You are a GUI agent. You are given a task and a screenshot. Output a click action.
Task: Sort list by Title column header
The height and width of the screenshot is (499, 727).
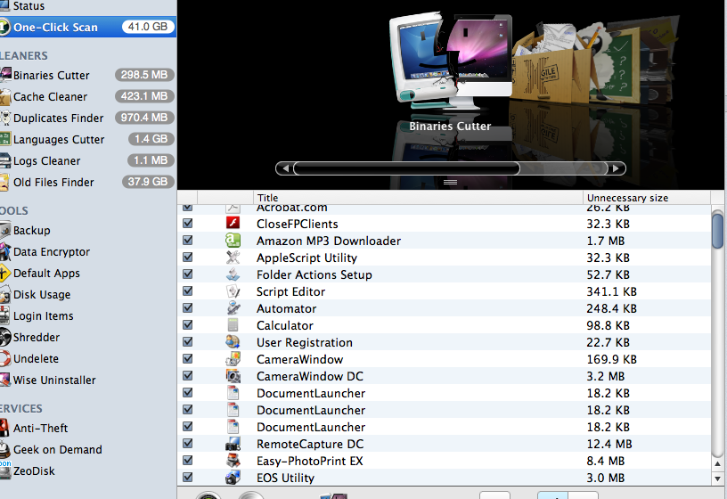[418, 198]
